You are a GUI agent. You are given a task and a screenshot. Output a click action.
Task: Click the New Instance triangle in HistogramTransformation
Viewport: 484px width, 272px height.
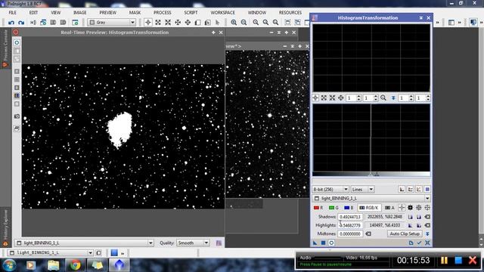click(x=315, y=243)
